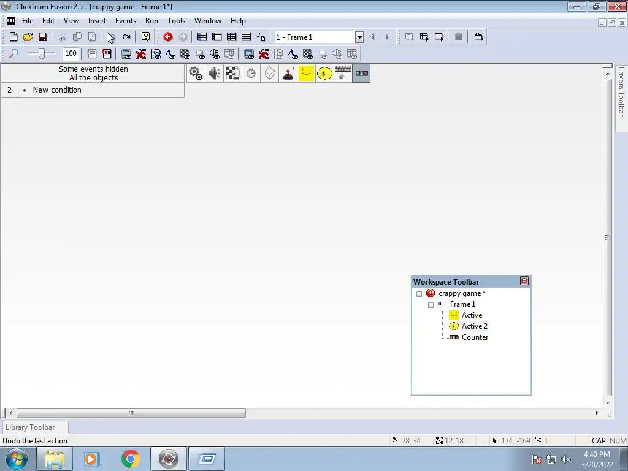
Task: Select the Counter object column header
Action: [361, 74]
